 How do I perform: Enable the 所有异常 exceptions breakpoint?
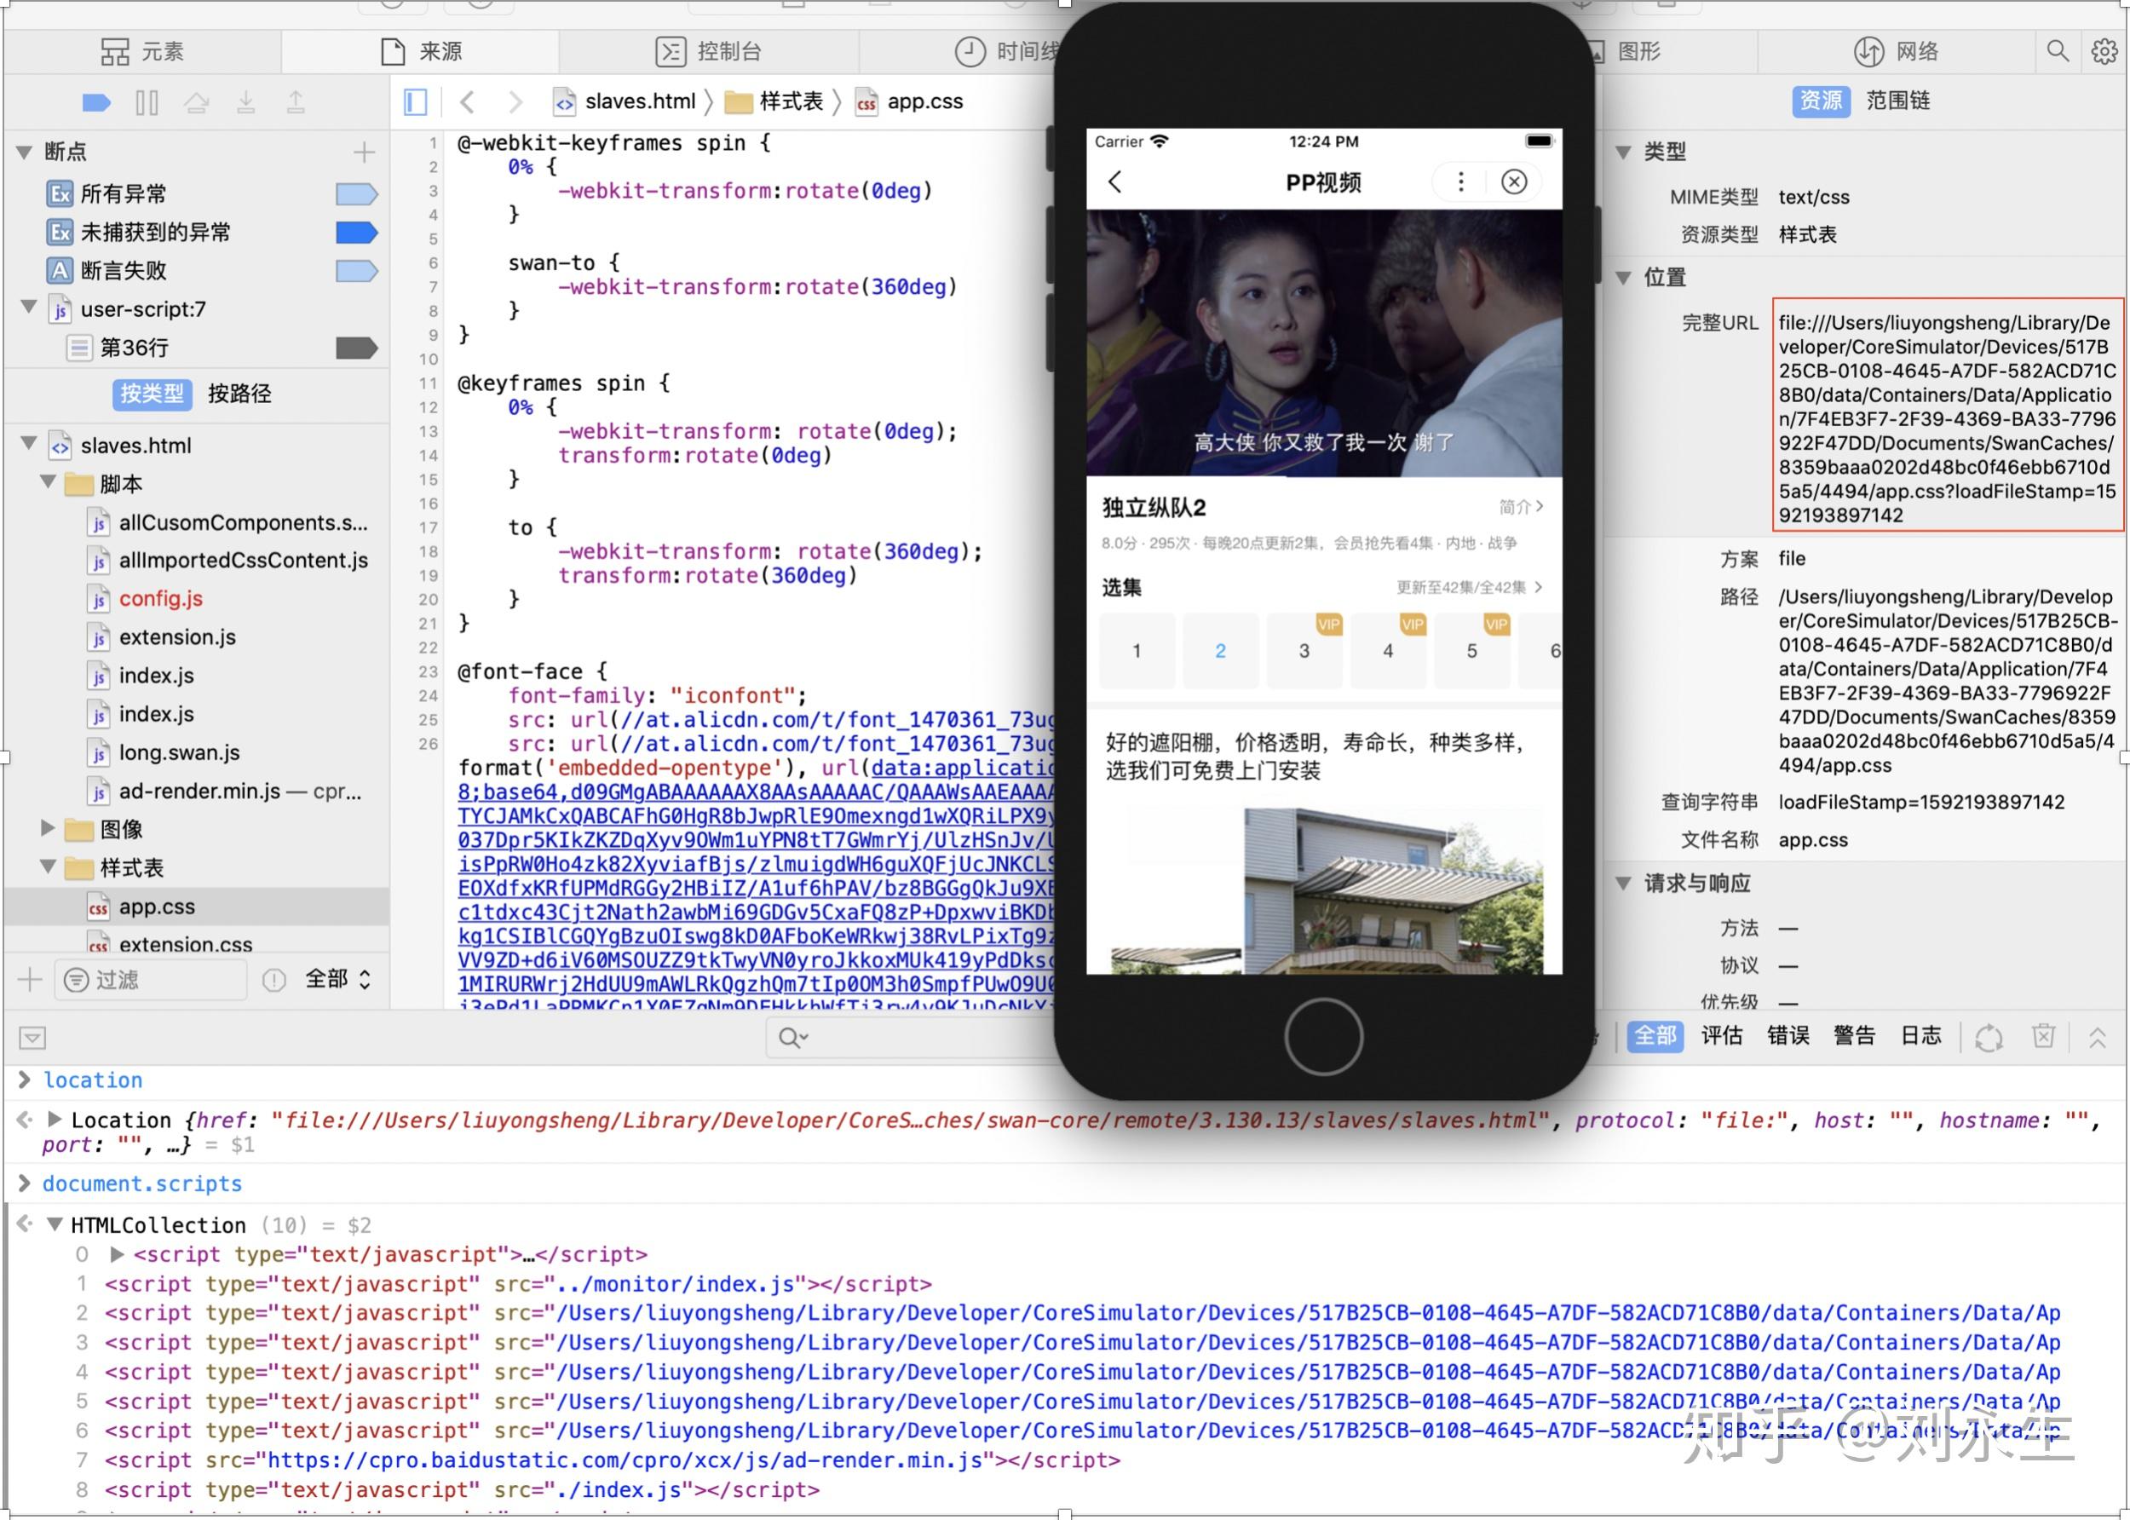tap(356, 193)
